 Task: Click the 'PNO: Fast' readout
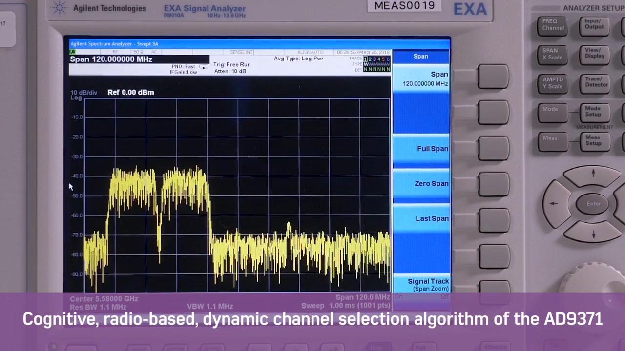pyautogui.click(x=183, y=66)
